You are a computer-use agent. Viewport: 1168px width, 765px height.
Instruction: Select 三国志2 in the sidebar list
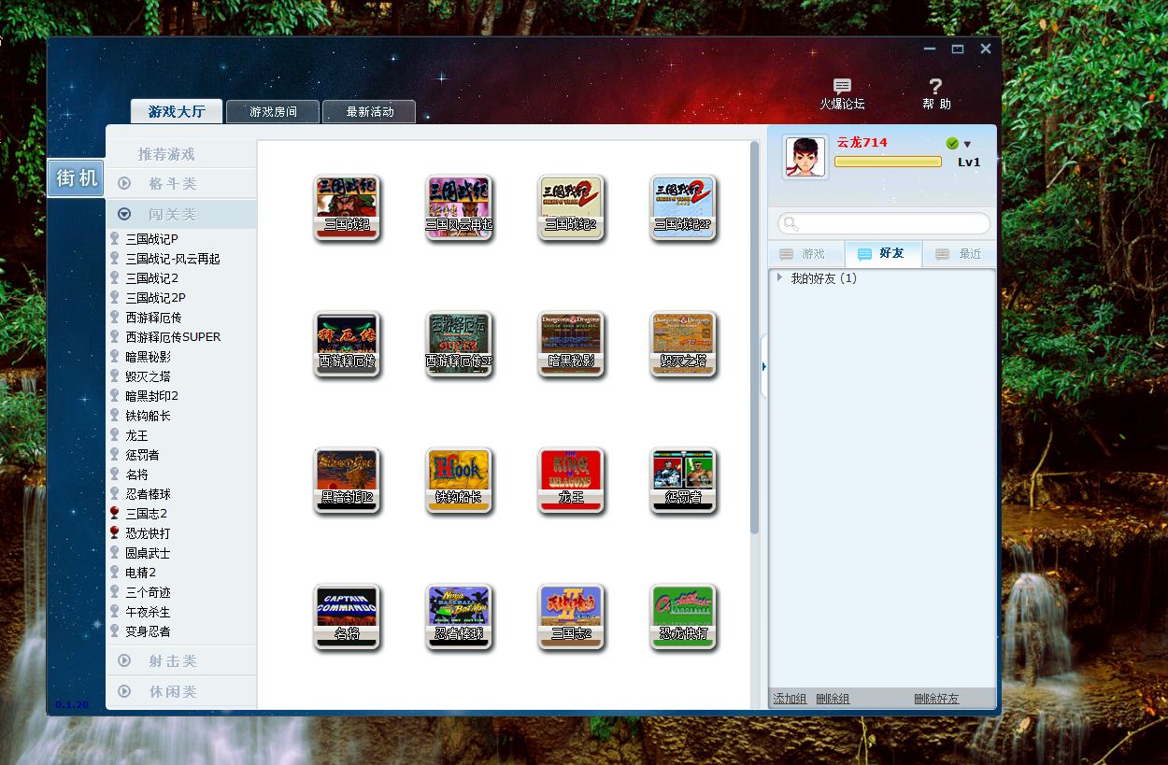tap(147, 514)
